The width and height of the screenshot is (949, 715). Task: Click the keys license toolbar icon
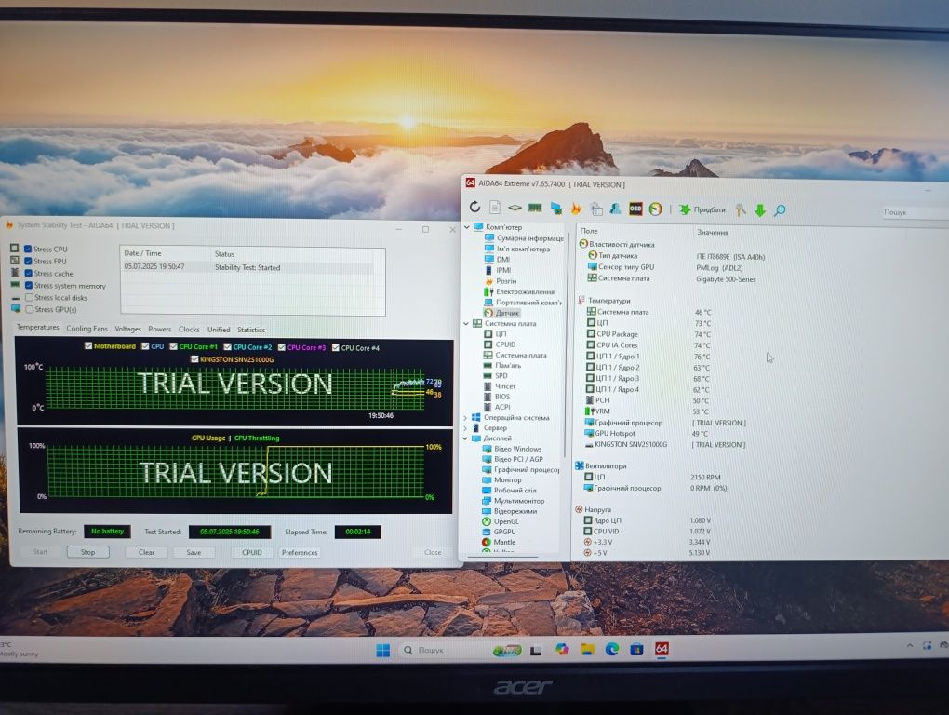(741, 210)
